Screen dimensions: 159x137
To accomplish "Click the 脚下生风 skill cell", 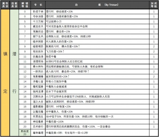I will click(x=38, y=36).
